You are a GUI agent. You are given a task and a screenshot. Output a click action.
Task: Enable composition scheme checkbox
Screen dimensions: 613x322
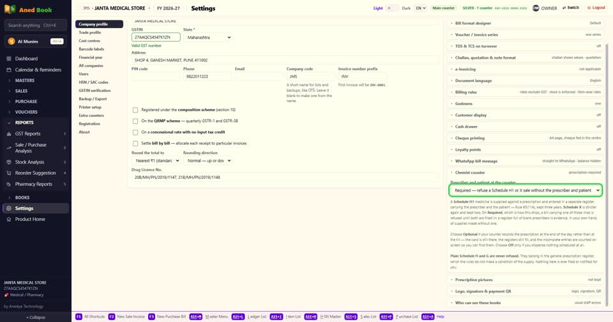(x=135, y=110)
